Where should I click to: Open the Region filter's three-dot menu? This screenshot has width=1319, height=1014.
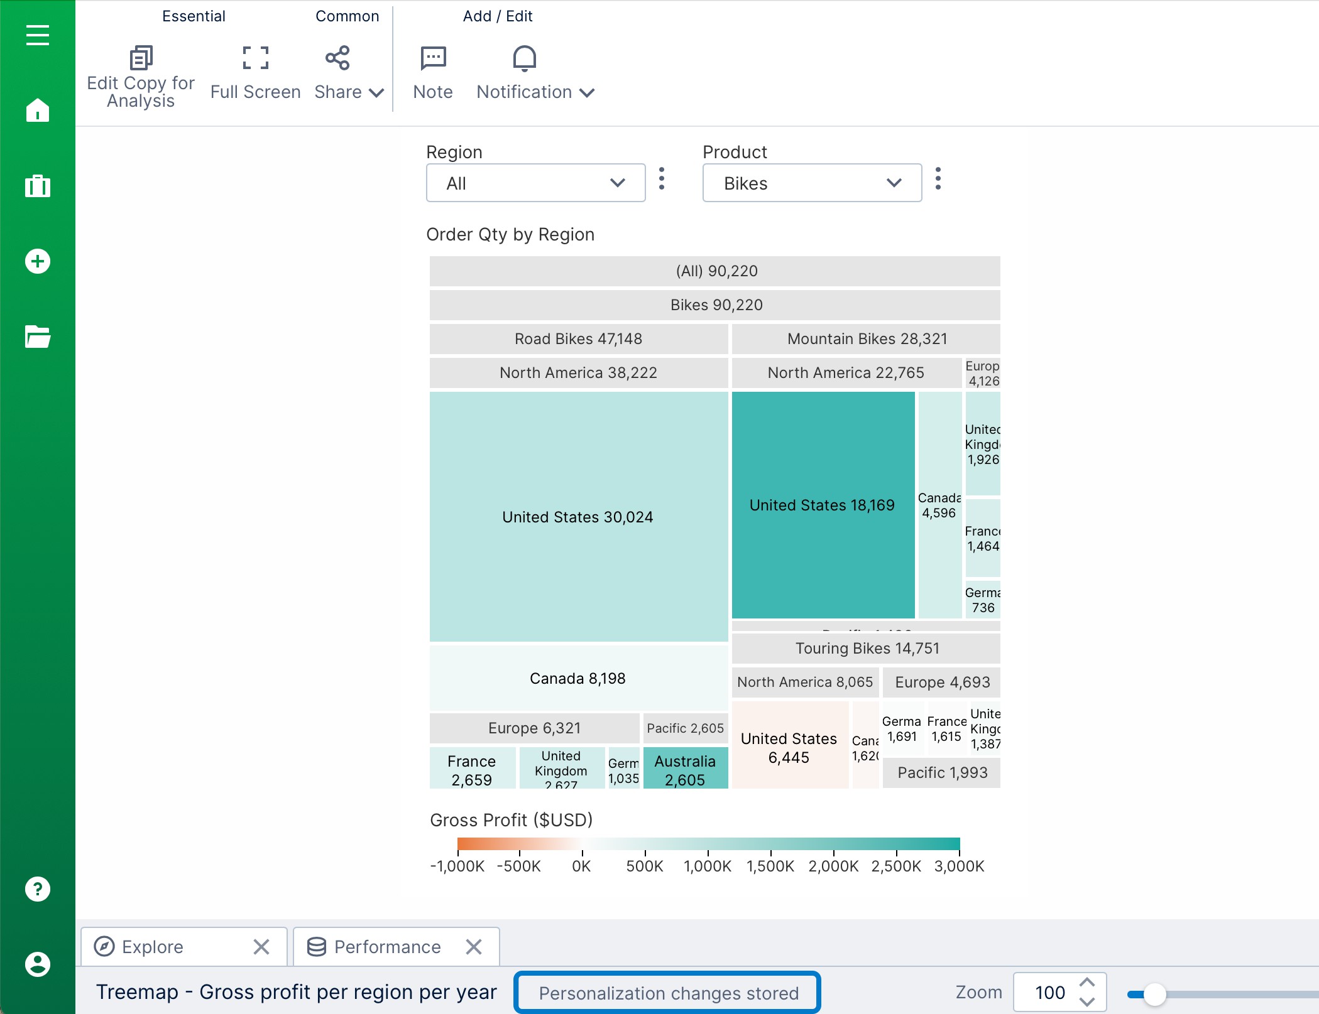(662, 180)
